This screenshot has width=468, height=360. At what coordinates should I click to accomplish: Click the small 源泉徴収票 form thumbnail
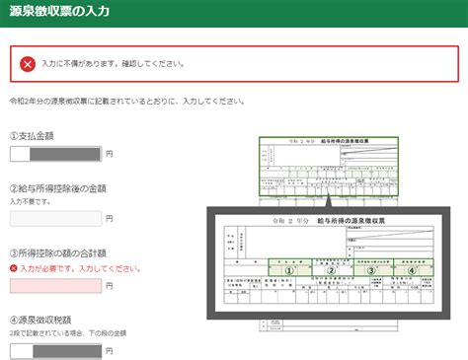[x=329, y=167]
